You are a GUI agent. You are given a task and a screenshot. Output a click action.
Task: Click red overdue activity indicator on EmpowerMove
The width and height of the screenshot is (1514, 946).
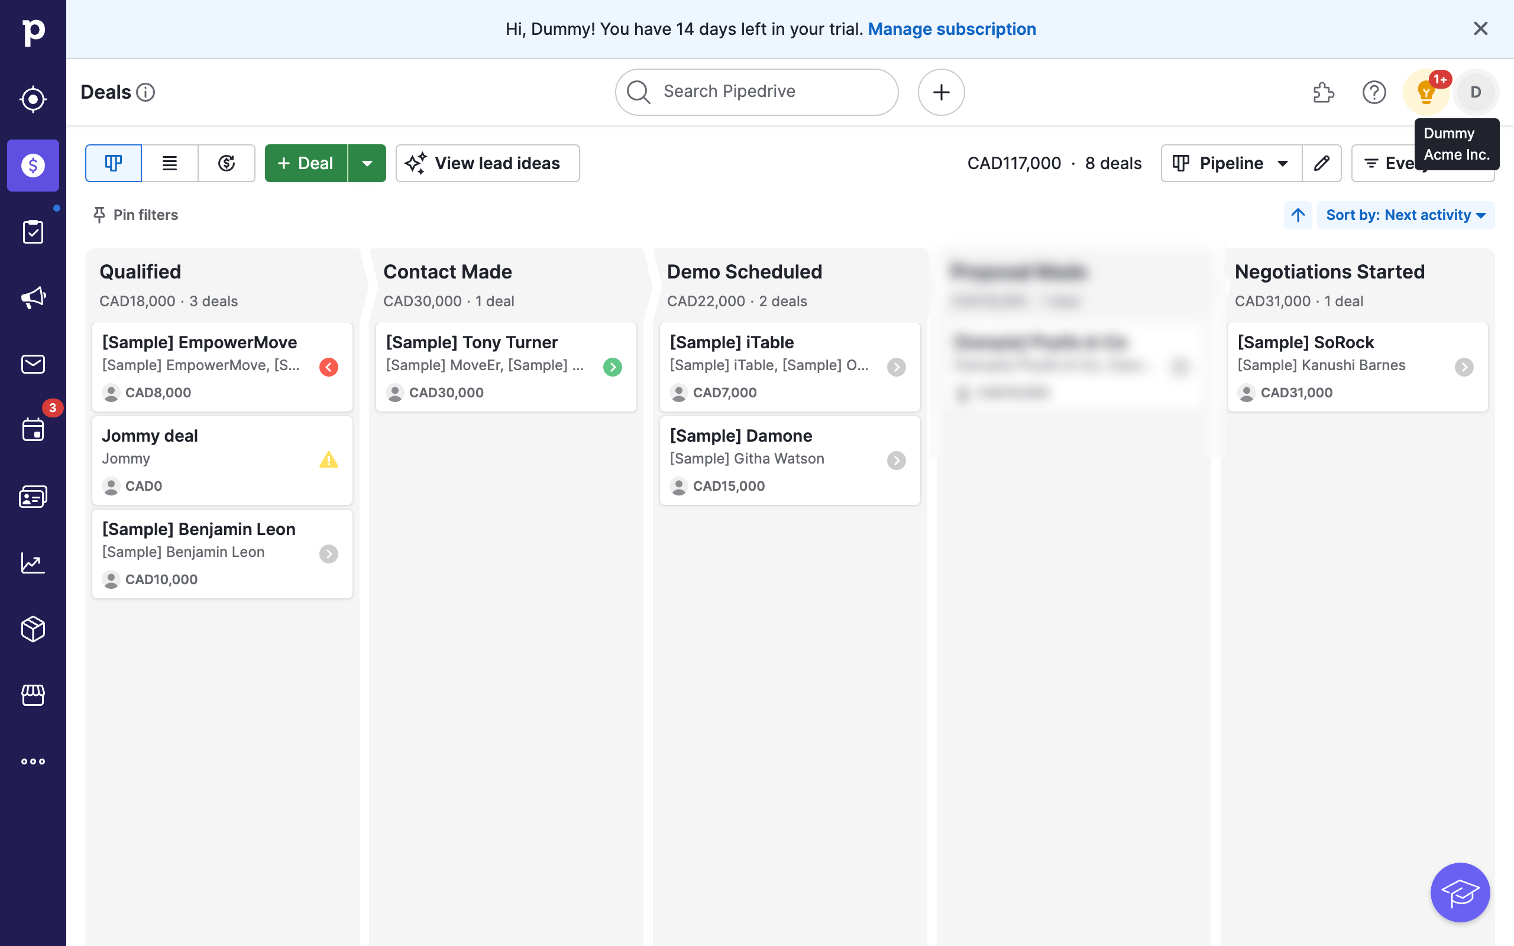(328, 367)
